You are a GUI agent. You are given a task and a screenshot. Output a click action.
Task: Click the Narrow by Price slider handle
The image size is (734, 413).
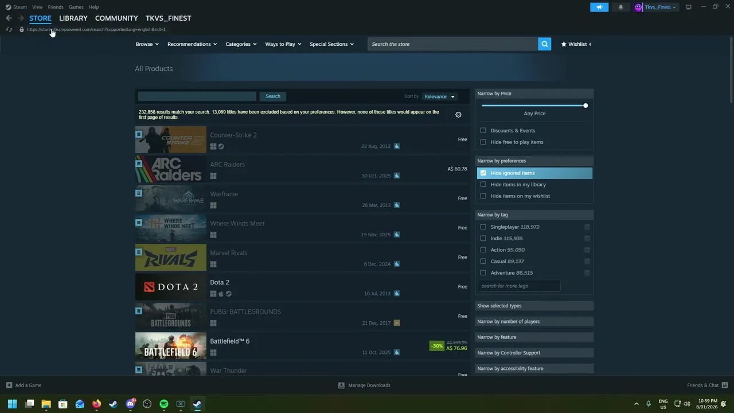point(585,106)
